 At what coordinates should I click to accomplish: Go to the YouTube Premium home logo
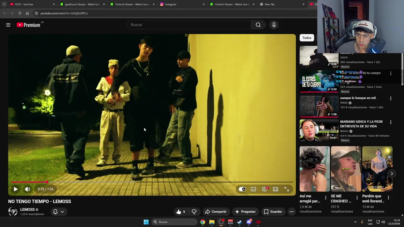tap(28, 25)
